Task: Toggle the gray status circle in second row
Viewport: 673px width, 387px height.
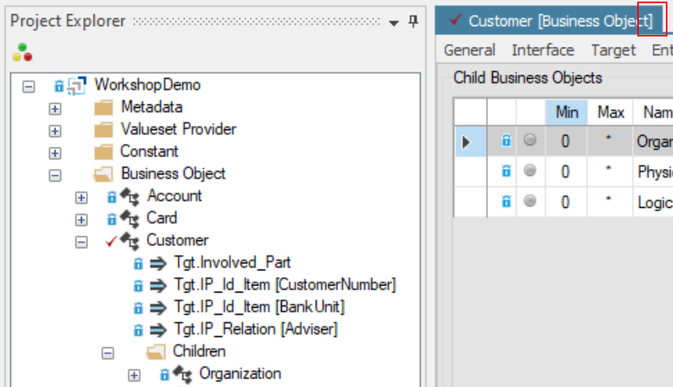Action: [530, 171]
